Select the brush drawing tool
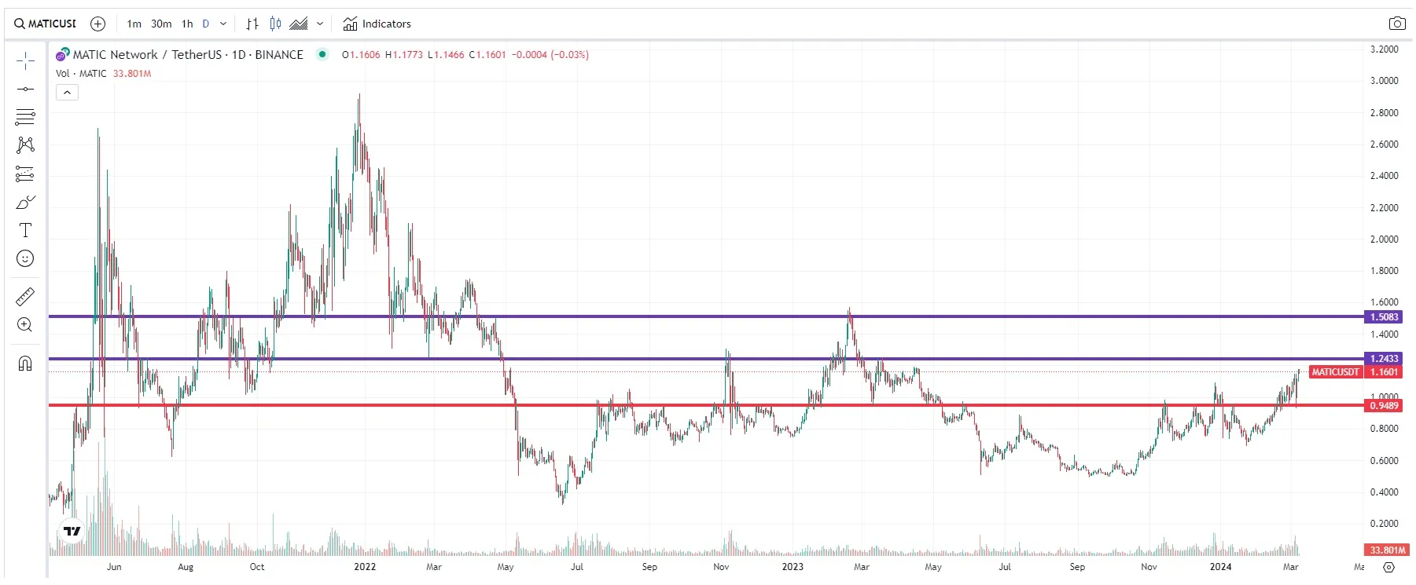The width and height of the screenshot is (1416, 585). tap(25, 203)
